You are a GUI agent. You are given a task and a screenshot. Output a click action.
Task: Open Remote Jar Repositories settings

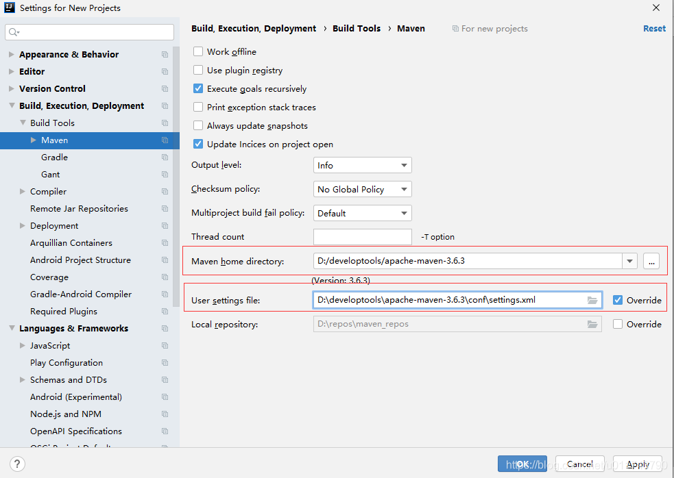(79, 209)
